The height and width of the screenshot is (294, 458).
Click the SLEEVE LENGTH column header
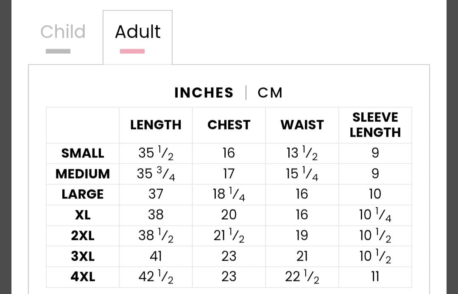pyautogui.click(x=375, y=125)
